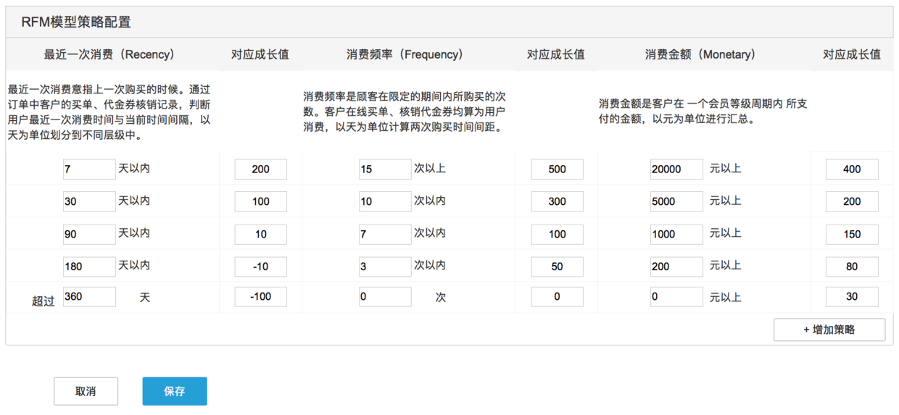Select the growth value field for 7 次以内
899x415 pixels.
[557, 235]
